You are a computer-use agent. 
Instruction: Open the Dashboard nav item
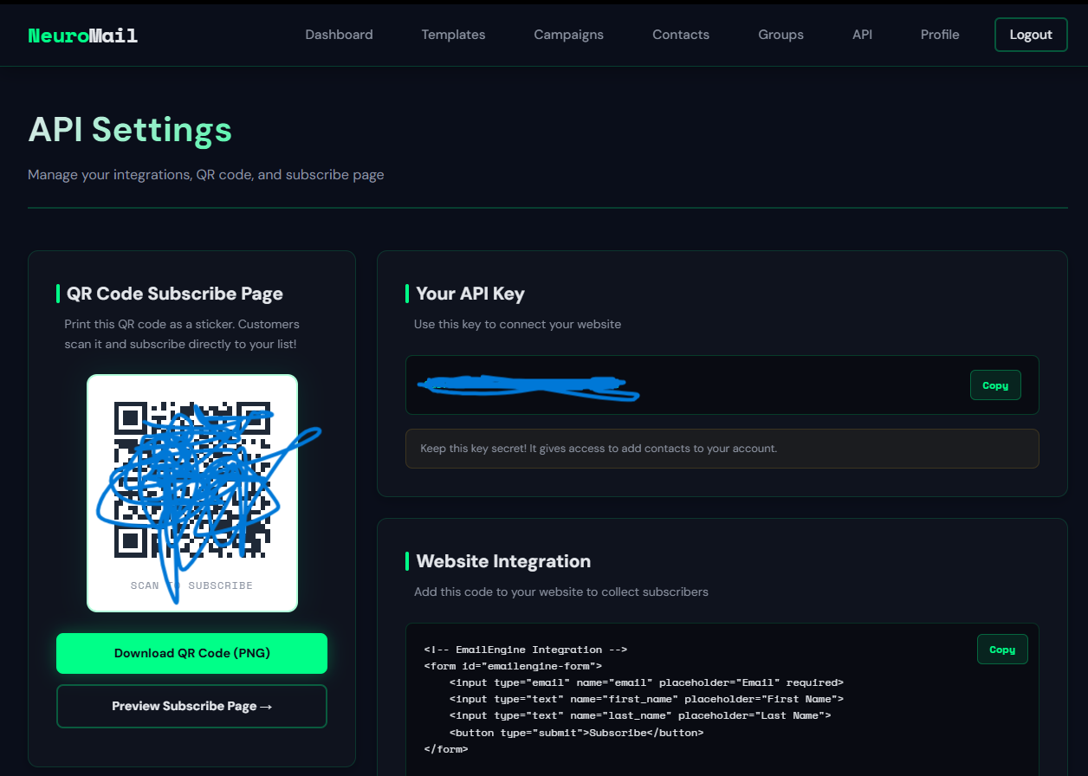pyautogui.click(x=339, y=35)
